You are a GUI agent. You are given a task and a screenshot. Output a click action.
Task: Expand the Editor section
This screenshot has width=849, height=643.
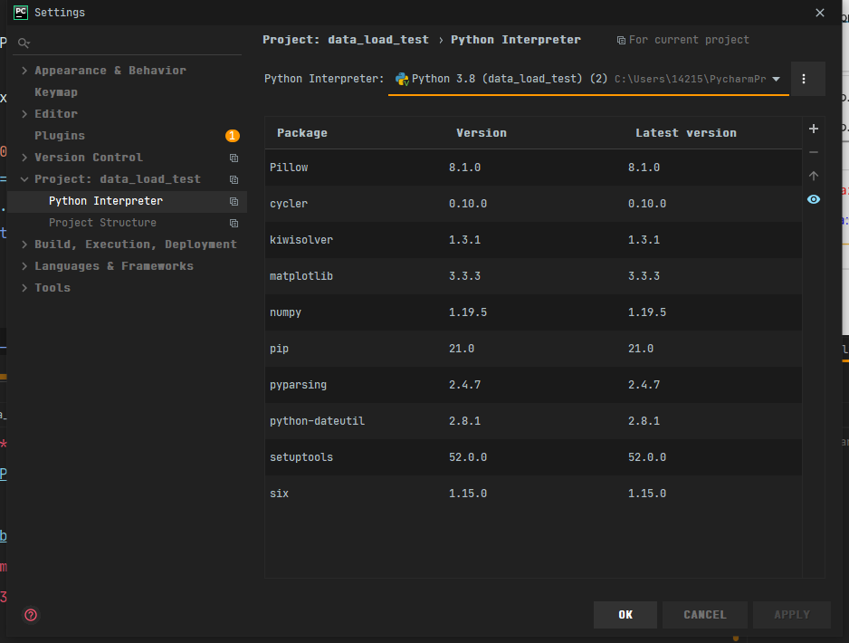(x=24, y=114)
